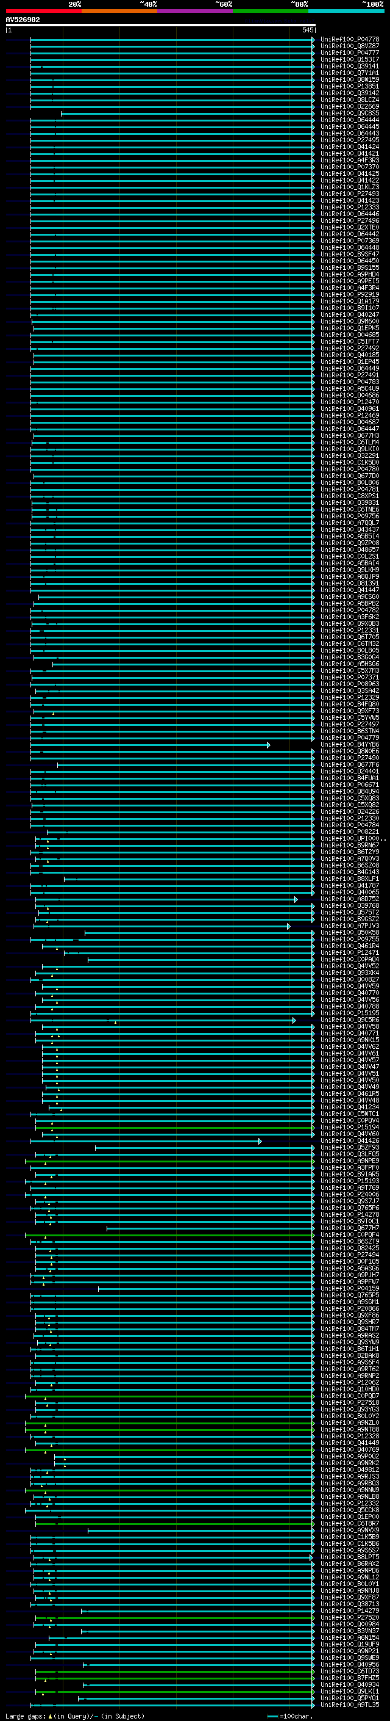Click the yellow gap marker in Q9XF73 row
This screenshot has width=390, height=1721.
[x=54, y=714]
